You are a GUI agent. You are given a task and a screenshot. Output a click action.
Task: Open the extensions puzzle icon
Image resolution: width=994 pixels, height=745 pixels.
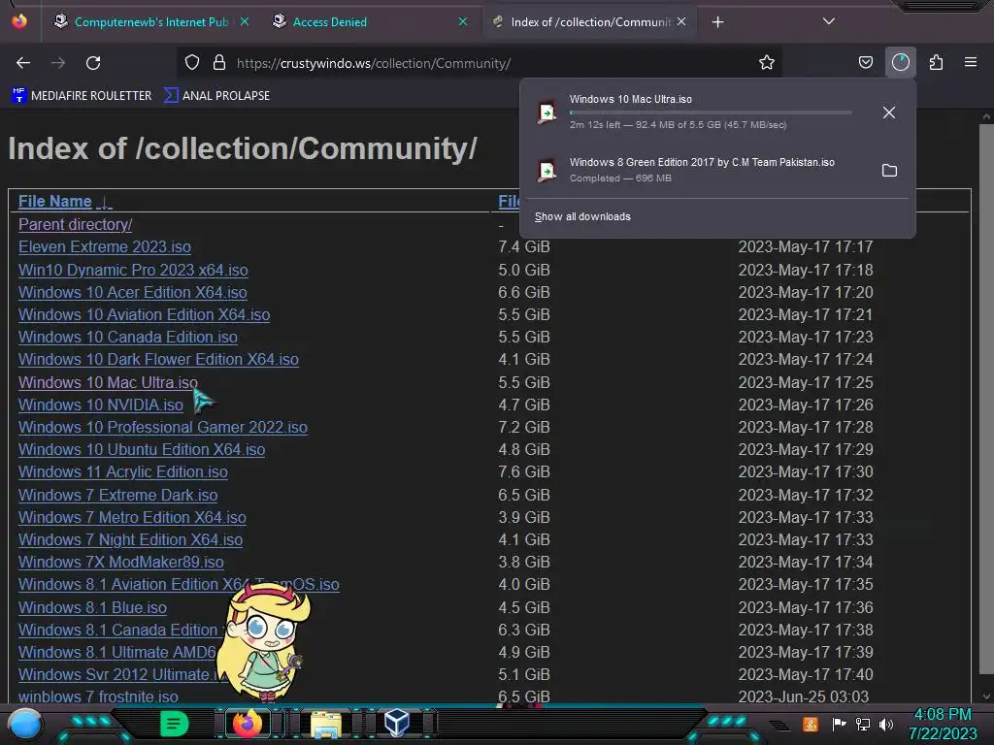(936, 62)
